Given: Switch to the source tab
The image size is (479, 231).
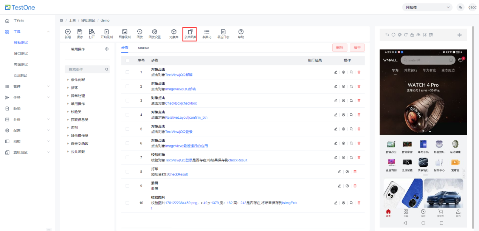Looking at the screenshot, I should click(143, 48).
